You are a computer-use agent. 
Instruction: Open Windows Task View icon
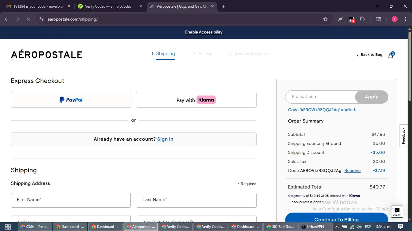[x=8, y=227]
